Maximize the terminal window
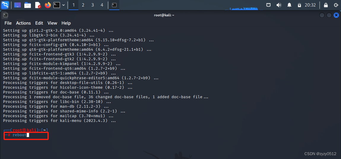This screenshot has width=341, height=159. point(329,15)
